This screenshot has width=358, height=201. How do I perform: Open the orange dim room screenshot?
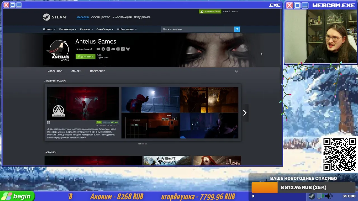pos(209,100)
